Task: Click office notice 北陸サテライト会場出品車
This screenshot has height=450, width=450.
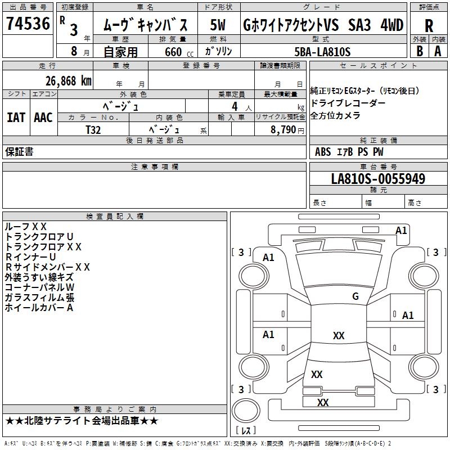Action: pyautogui.click(x=82, y=421)
